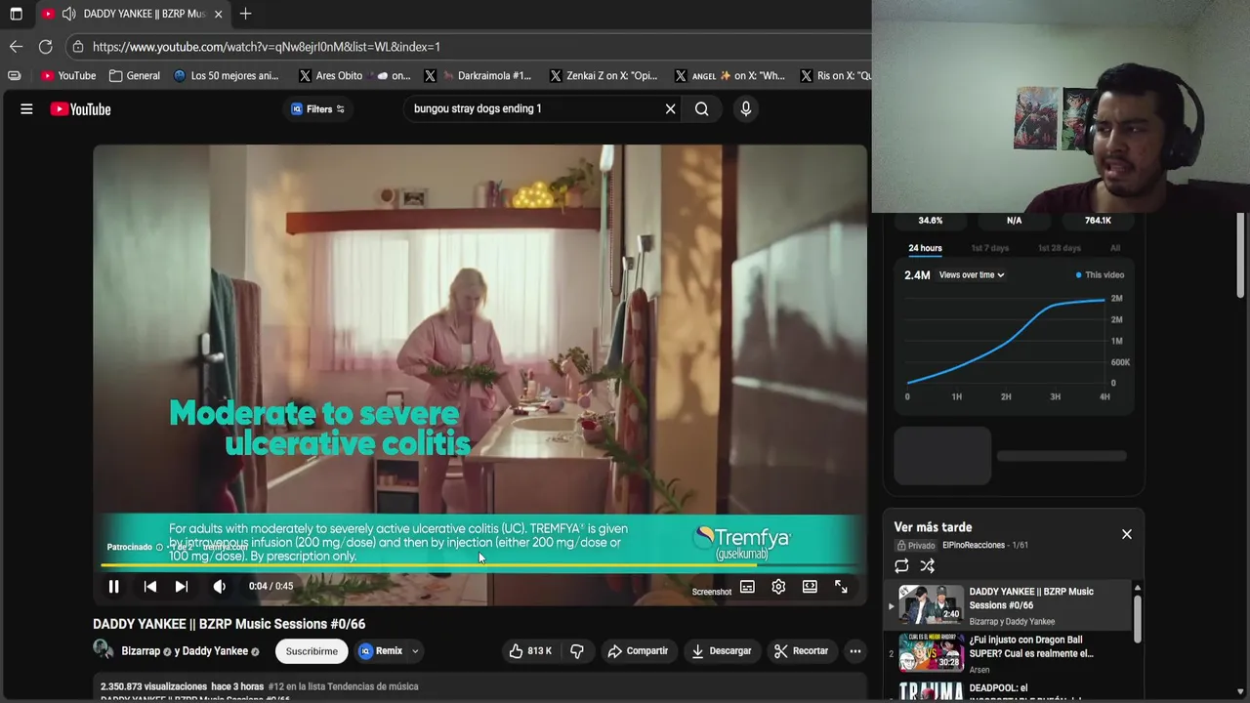
Task: Open the Darkraimola bookmark
Action: pyautogui.click(x=478, y=76)
